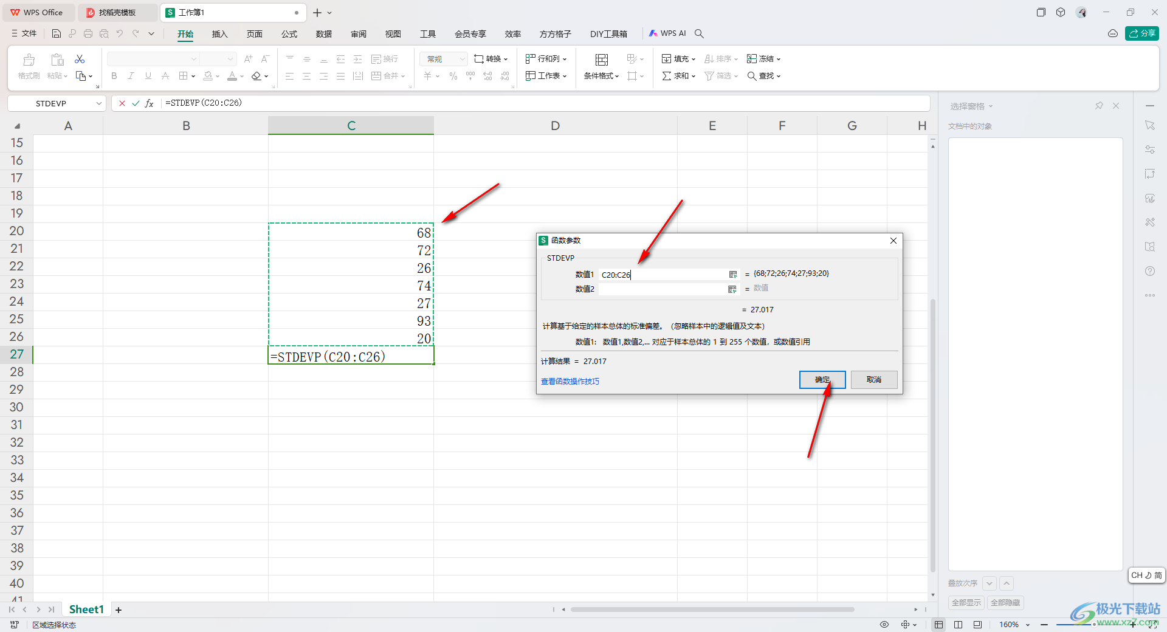This screenshot has width=1167, height=632.
Task: Collapse dialog range picker for 数值2
Action: click(732, 289)
